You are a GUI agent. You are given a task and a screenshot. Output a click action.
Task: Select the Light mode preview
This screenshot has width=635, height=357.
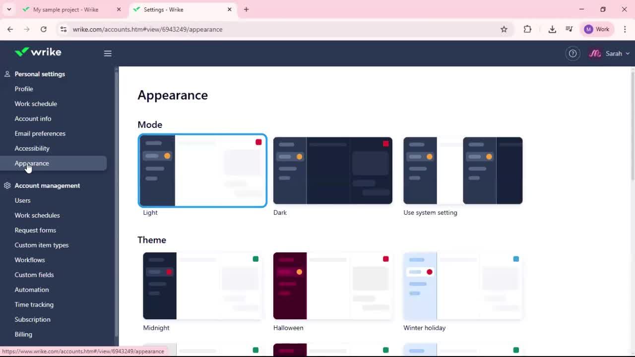[202, 171]
